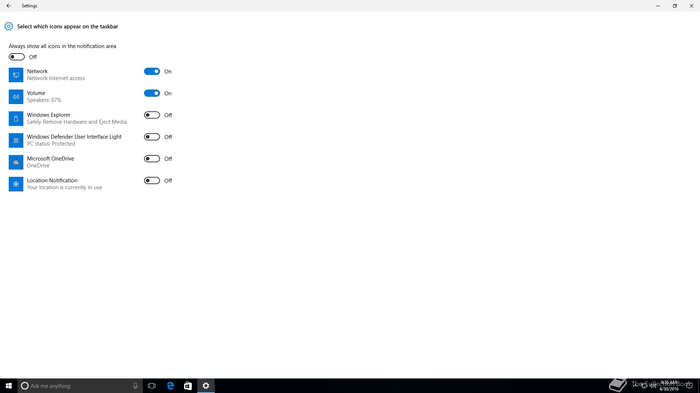
Task: Open the Store app on taskbar
Action: coord(188,386)
